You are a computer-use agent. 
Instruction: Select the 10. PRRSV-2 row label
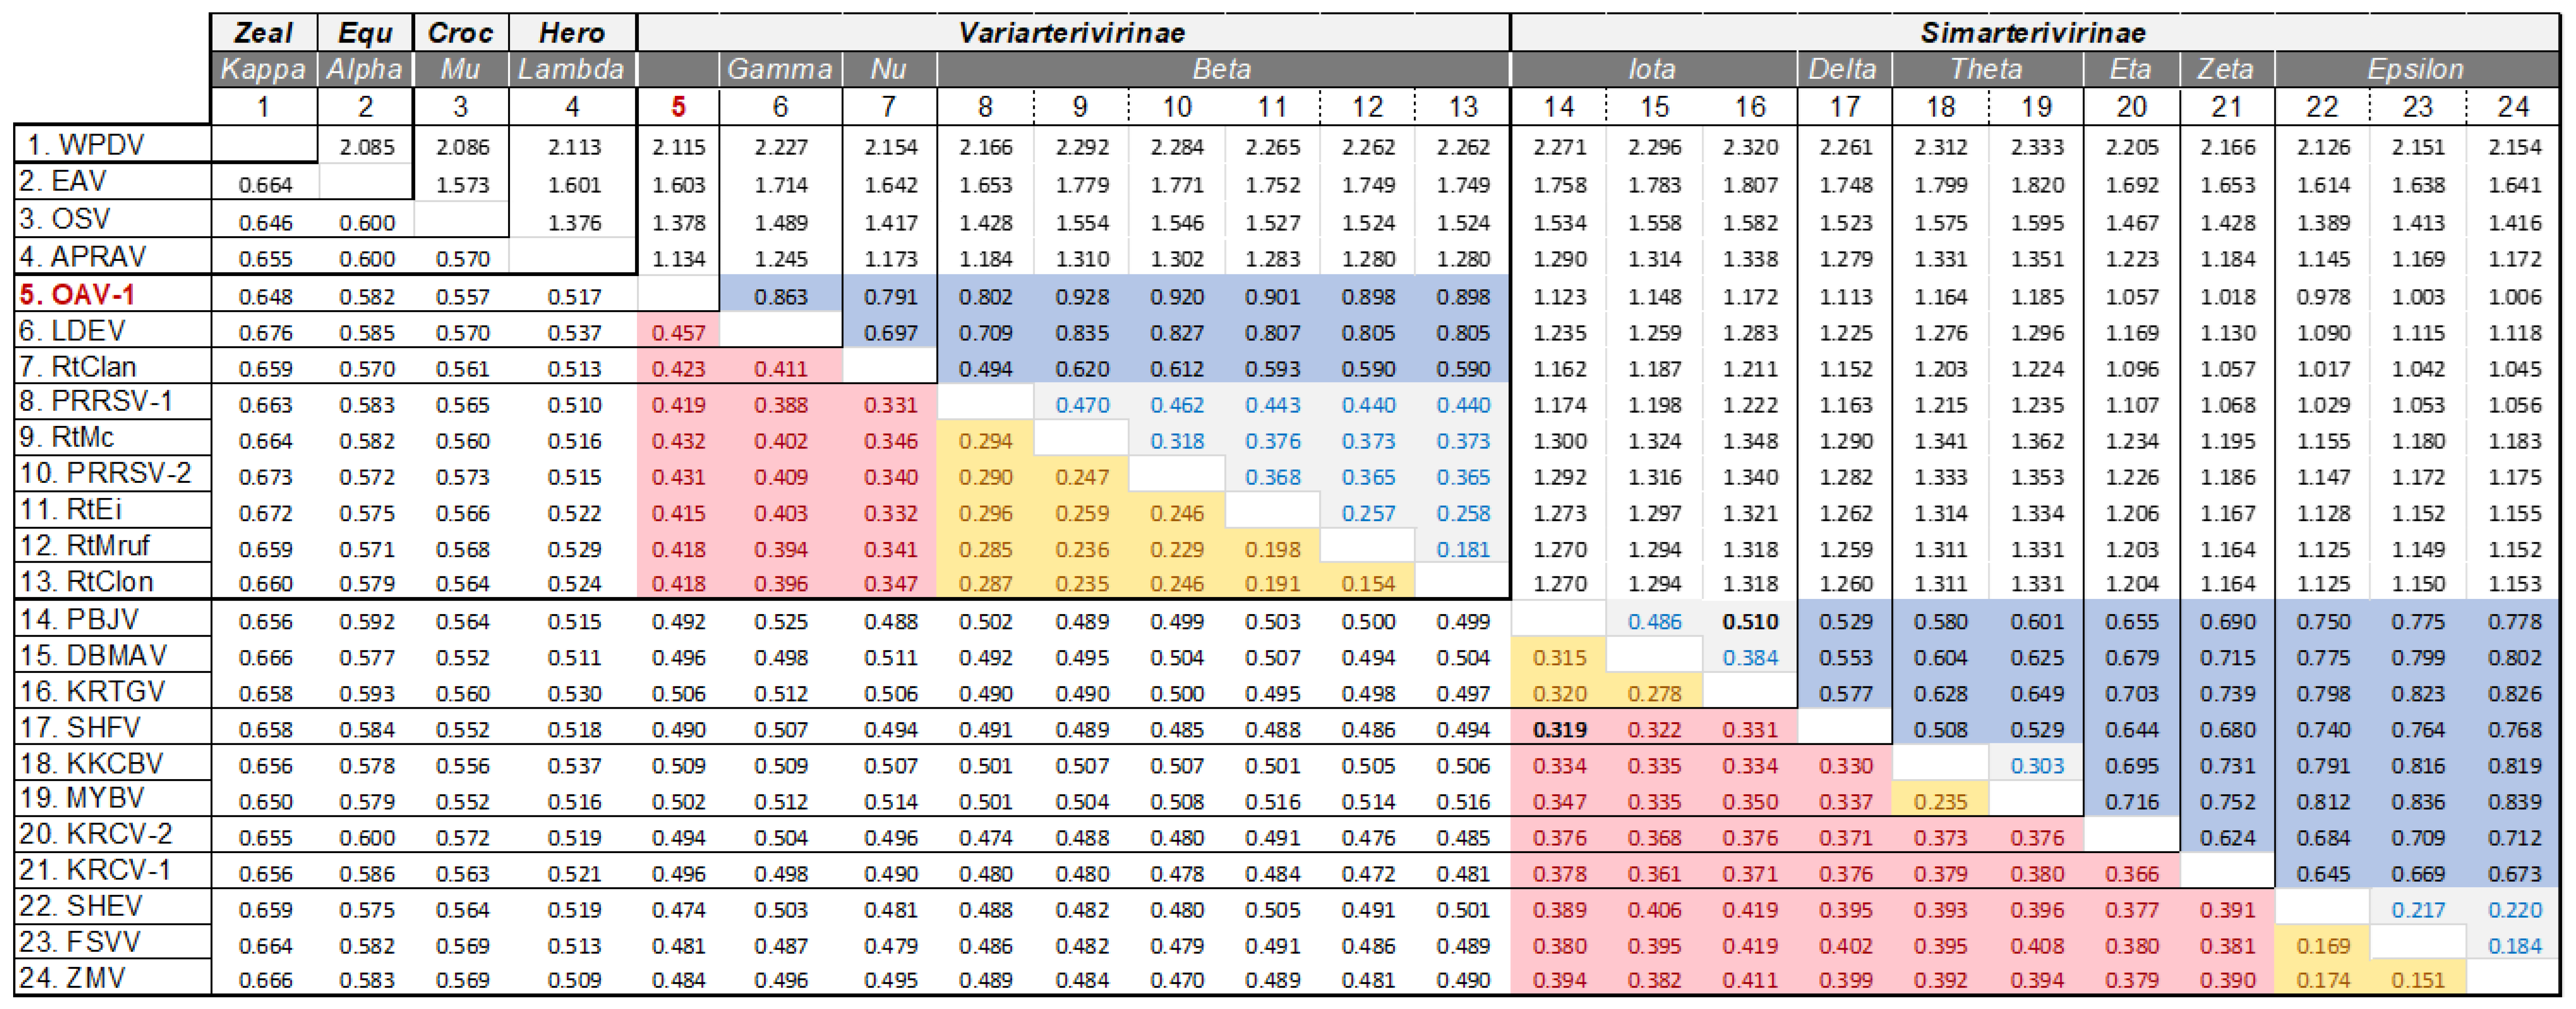pyautogui.click(x=105, y=473)
